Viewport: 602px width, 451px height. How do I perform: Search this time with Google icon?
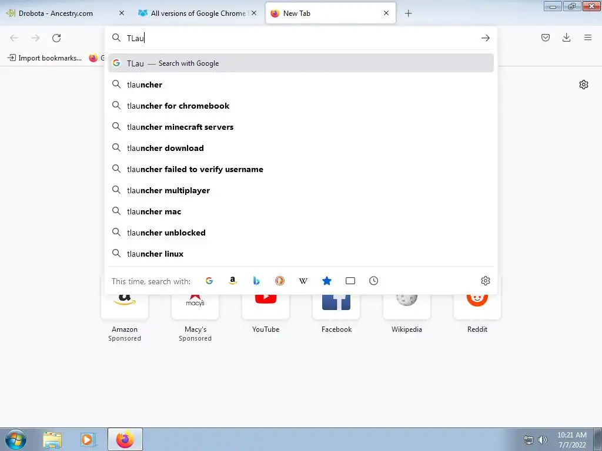coord(209,281)
